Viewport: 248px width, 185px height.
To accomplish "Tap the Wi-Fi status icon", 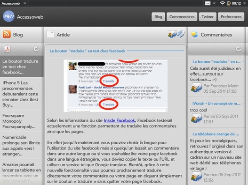I will pyautogui.click(x=223, y=3).
